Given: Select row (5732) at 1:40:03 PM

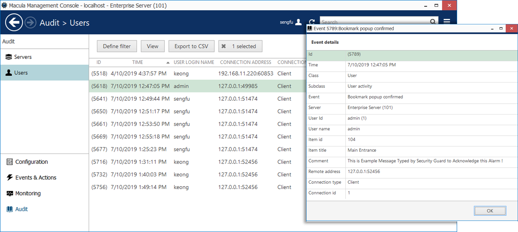Looking at the screenshot, I should (x=198, y=175).
